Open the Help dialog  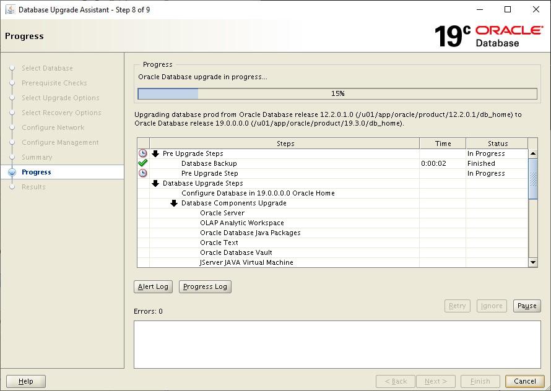[26, 381]
